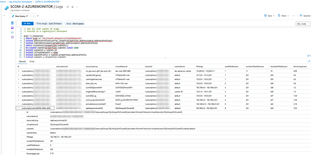
Task: Click expanded detail IPRange value 192.168.2.0 - 192.168.2.251
Action: [x=61, y=137]
